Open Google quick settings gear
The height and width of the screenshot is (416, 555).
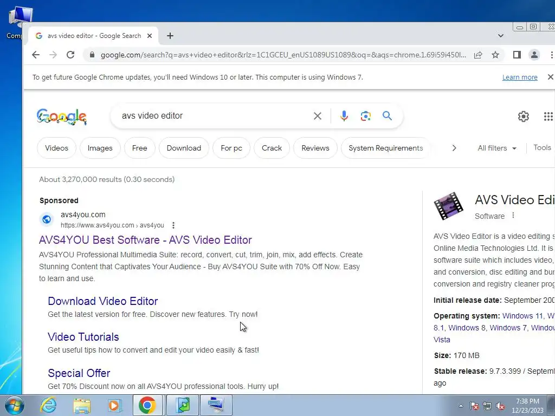[x=523, y=116]
